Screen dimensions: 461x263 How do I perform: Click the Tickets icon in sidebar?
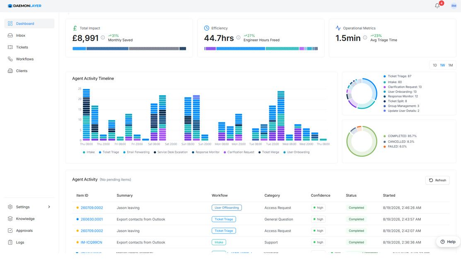(x=10, y=47)
